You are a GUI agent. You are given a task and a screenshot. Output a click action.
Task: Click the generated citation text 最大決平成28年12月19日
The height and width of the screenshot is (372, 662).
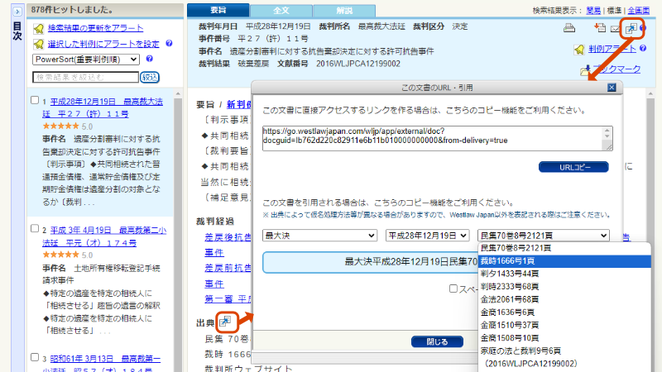(370, 262)
